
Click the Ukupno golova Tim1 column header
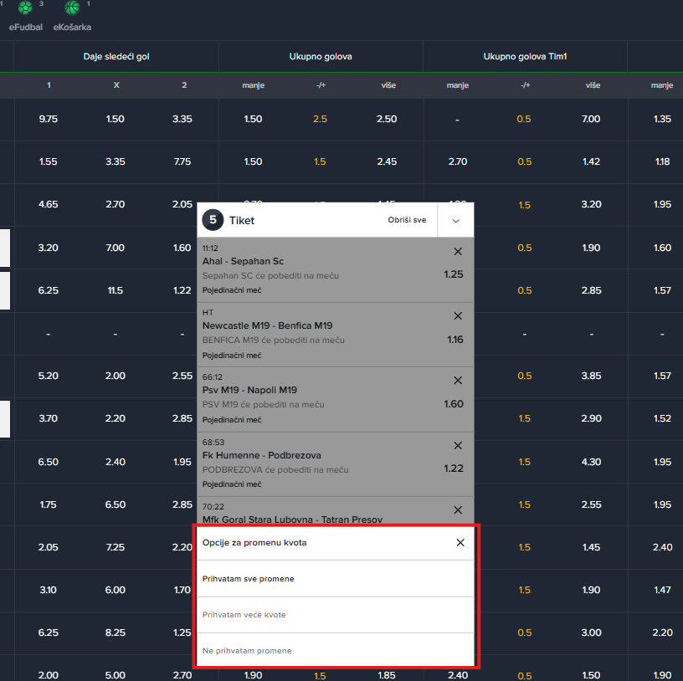525,57
